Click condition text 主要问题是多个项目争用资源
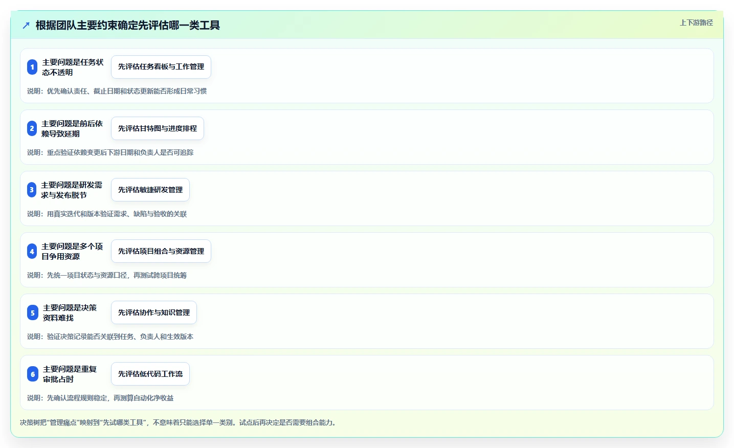734x448 pixels. coord(72,251)
